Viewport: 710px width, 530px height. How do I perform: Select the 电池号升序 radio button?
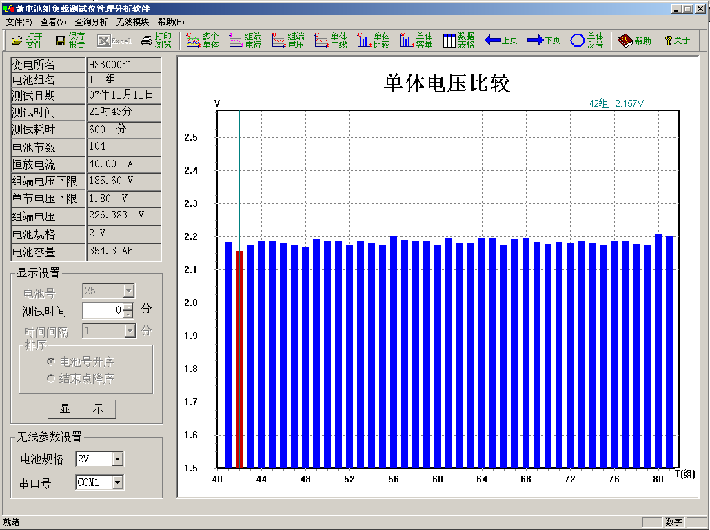coord(50,362)
